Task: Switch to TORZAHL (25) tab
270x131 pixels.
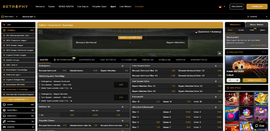Action: (148, 60)
